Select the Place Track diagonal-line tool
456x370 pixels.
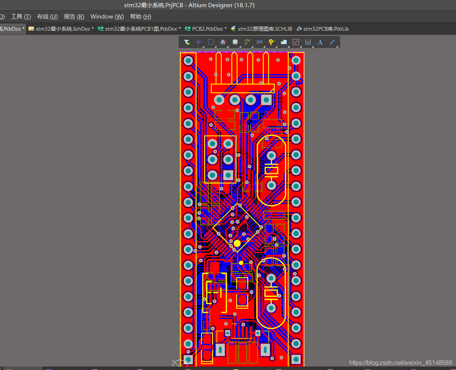(332, 42)
